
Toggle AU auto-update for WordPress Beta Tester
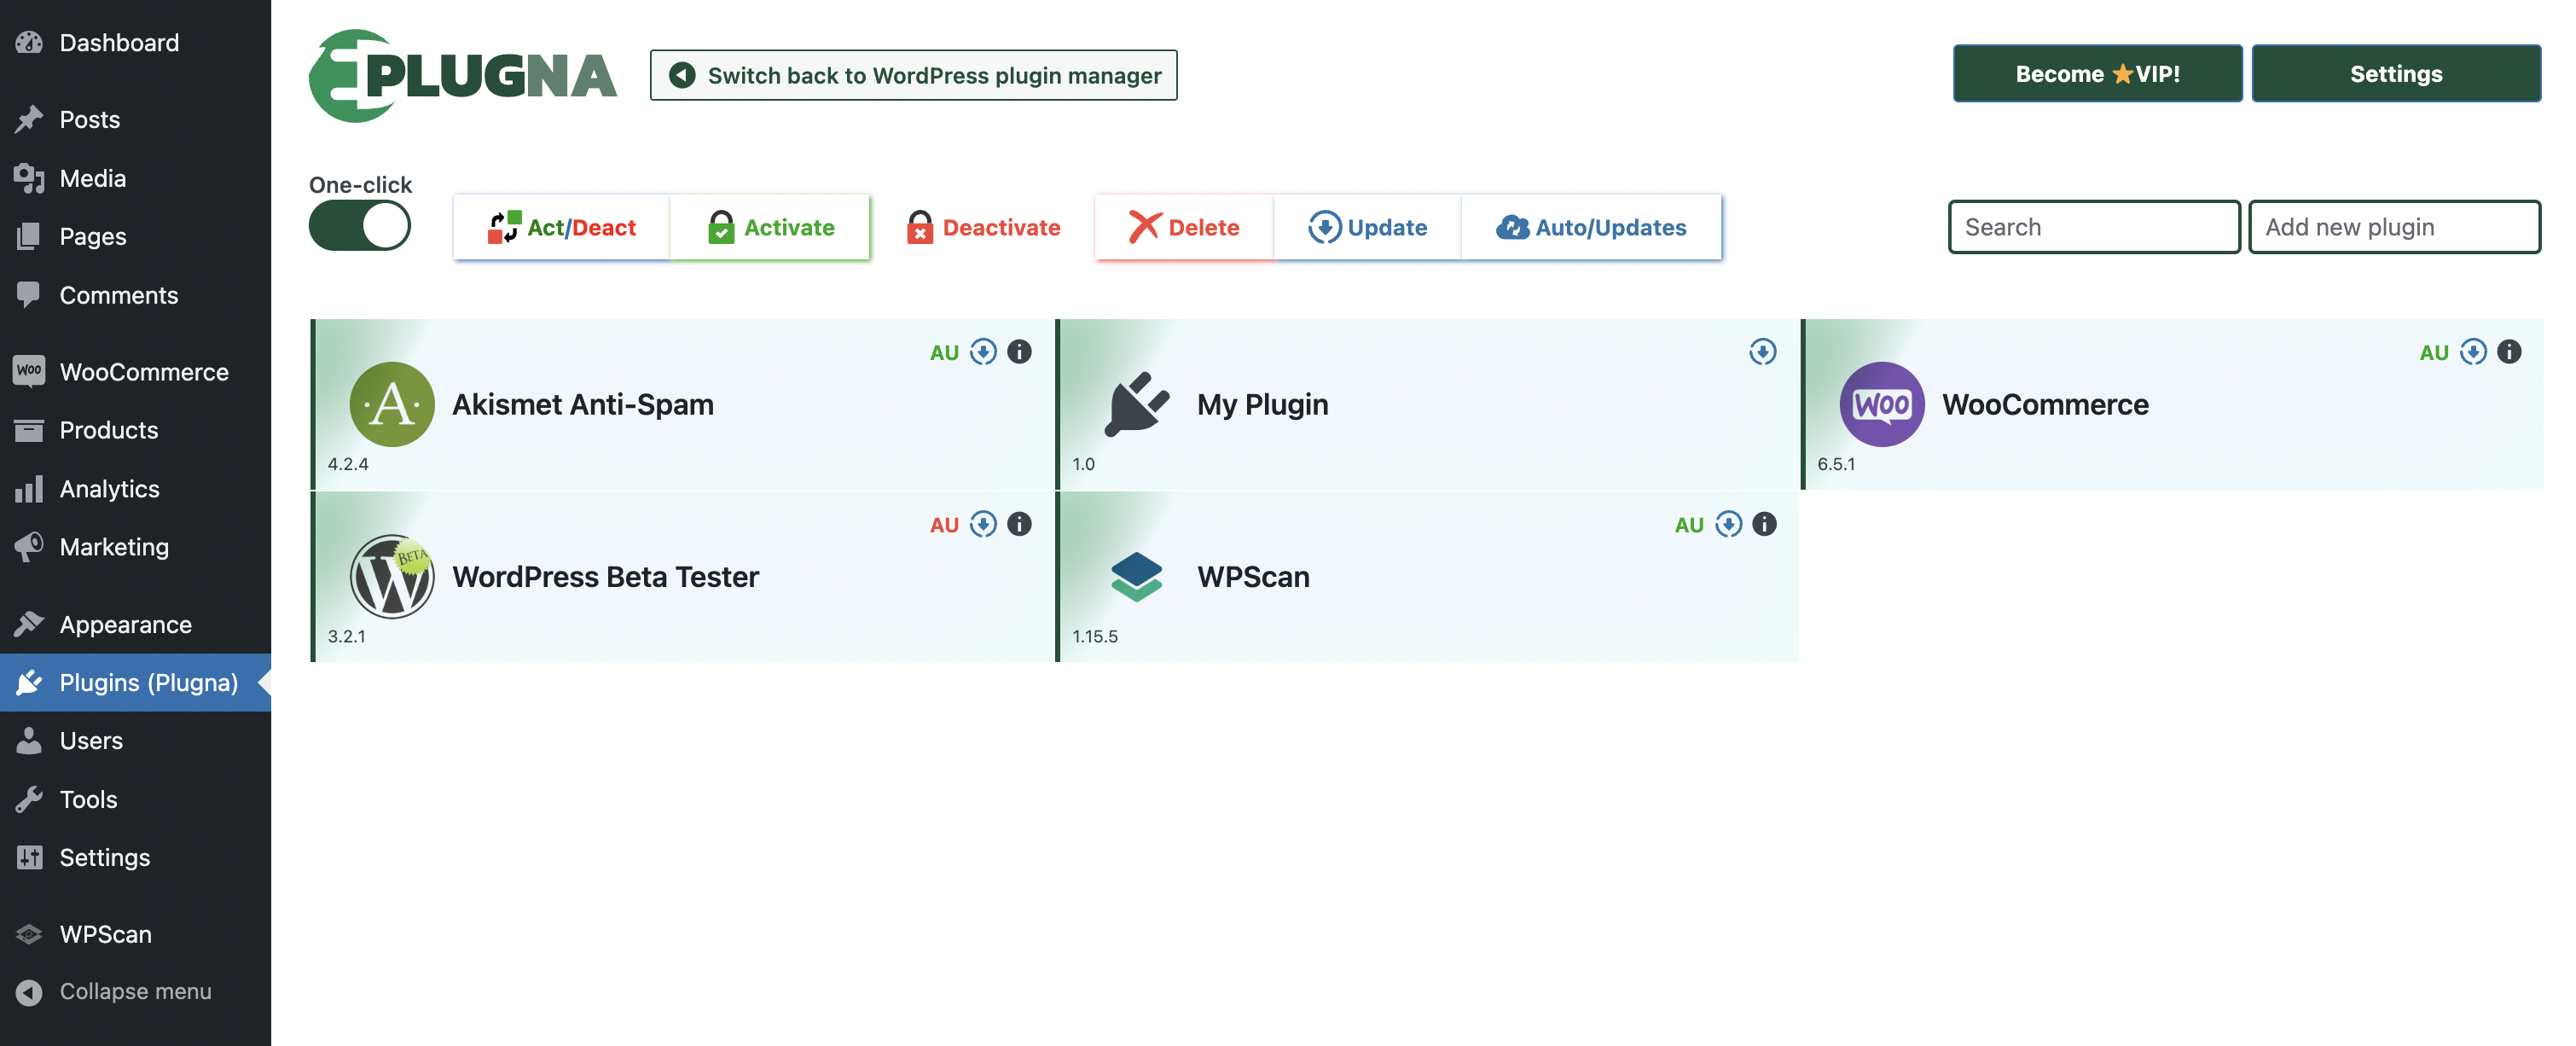tap(944, 525)
